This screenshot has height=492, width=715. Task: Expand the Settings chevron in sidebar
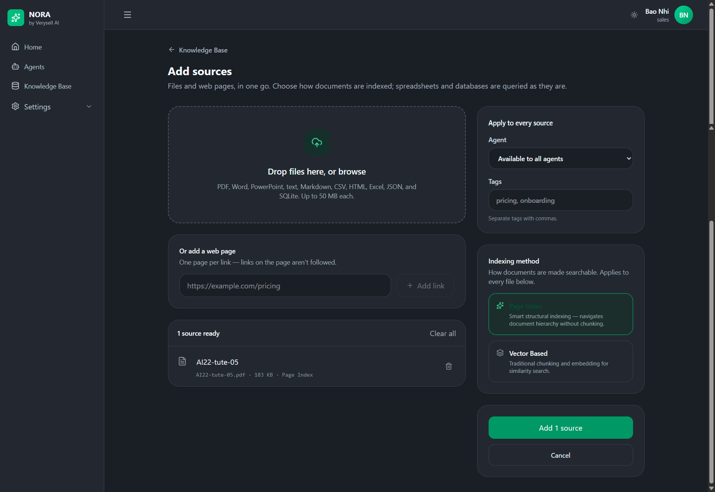pyautogui.click(x=89, y=107)
